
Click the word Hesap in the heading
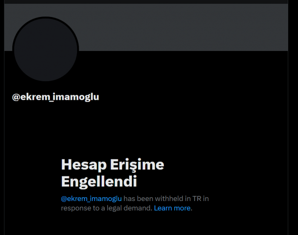tap(84, 164)
